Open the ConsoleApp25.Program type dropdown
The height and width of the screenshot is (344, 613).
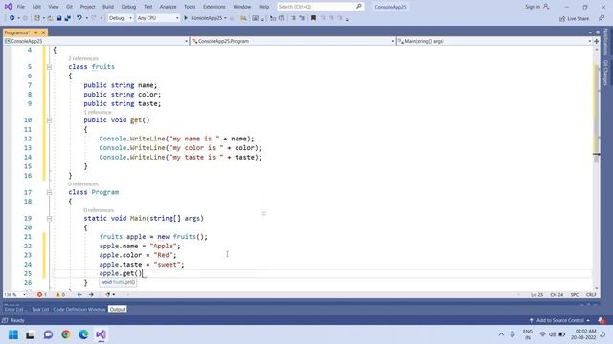293,41
